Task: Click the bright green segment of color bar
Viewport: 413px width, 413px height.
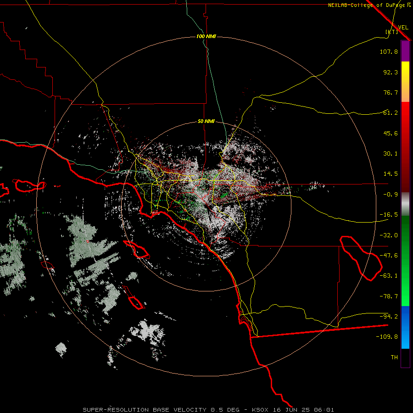Action: pos(405,261)
